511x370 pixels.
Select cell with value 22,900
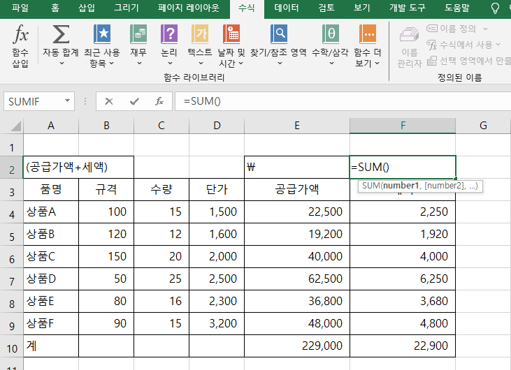tap(403, 346)
